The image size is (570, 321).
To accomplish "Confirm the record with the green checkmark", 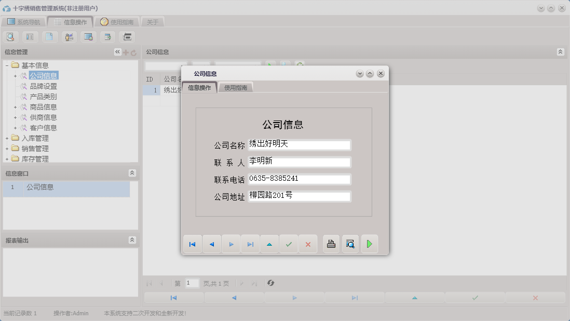I will pyautogui.click(x=288, y=244).
